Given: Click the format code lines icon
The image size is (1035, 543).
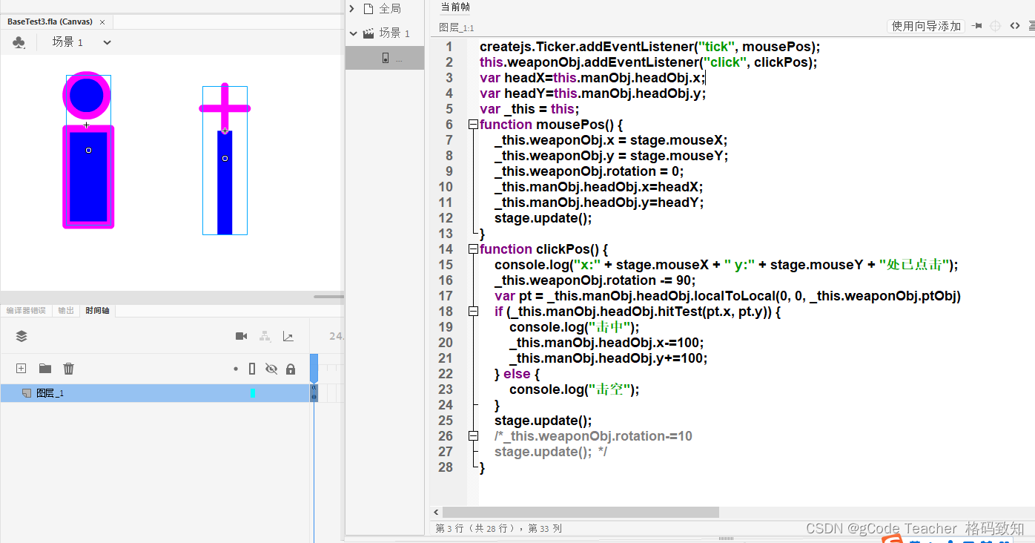Looking at the screenshot, I should pos(1031,26).
